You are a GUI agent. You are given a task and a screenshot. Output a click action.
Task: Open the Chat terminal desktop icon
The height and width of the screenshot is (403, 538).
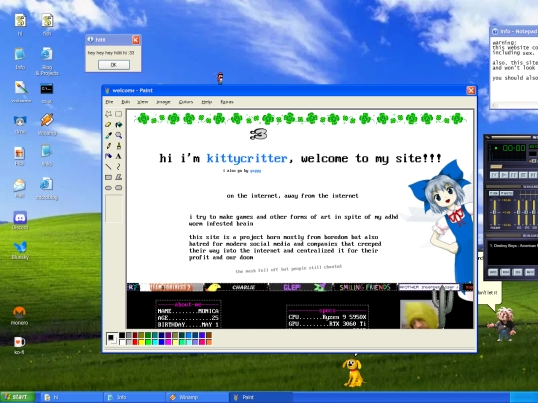[47, 93]
